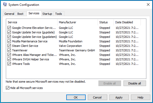Select the Services tab
The height and width of the screenshot is (103, 153).
pos(34,13)
